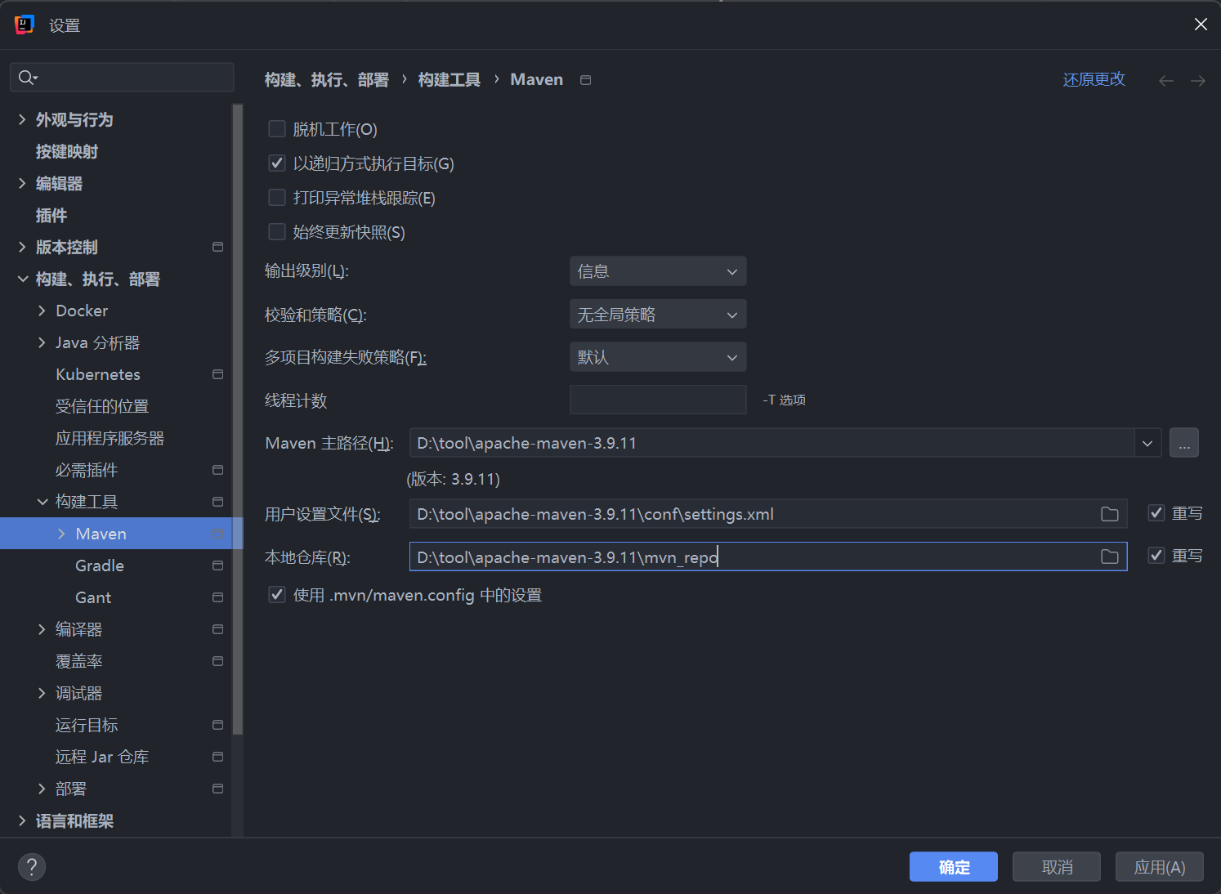The image size is (1221, 894).
Task: Confirm settings with the 确定 button
Action: pos(954,867)
